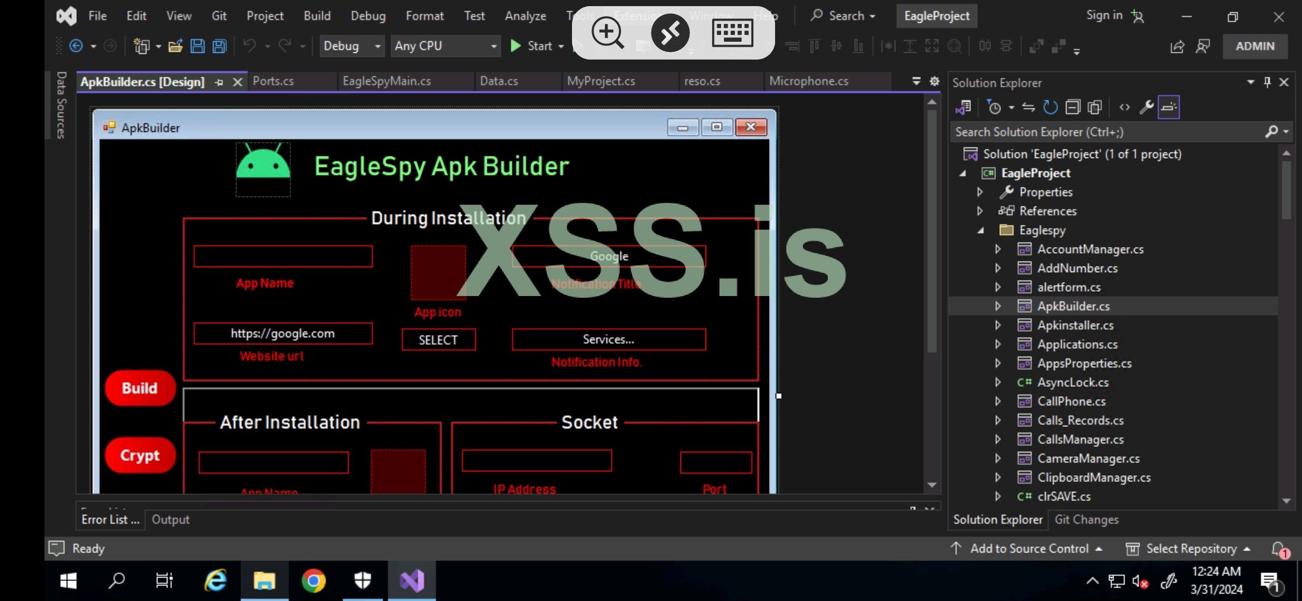This screenshot has width=1302, height=601.
Task: Click the Sign in link
Action: (x=1103, y=15)
